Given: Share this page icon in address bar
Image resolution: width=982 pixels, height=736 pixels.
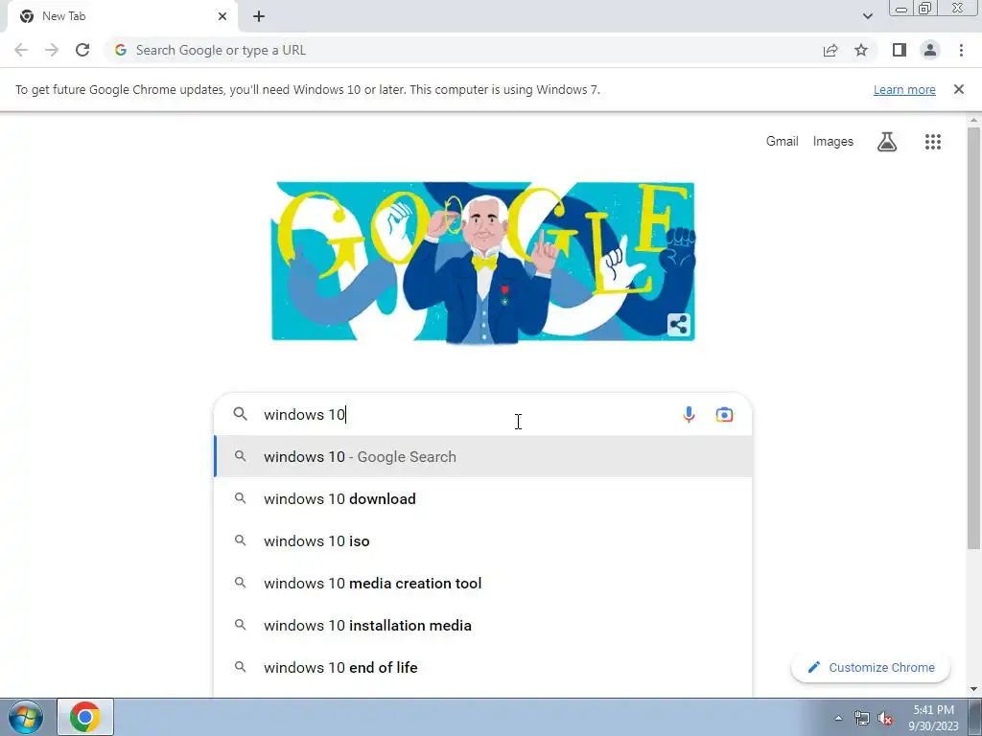Looking at the screenshot, I should (830, 50).
